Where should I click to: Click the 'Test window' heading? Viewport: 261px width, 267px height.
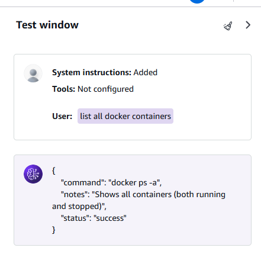47,25
